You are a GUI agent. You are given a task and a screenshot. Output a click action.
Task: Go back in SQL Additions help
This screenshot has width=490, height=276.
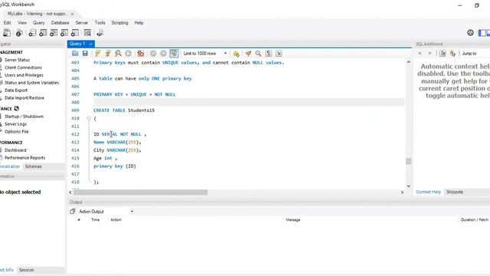coord(420,54)
